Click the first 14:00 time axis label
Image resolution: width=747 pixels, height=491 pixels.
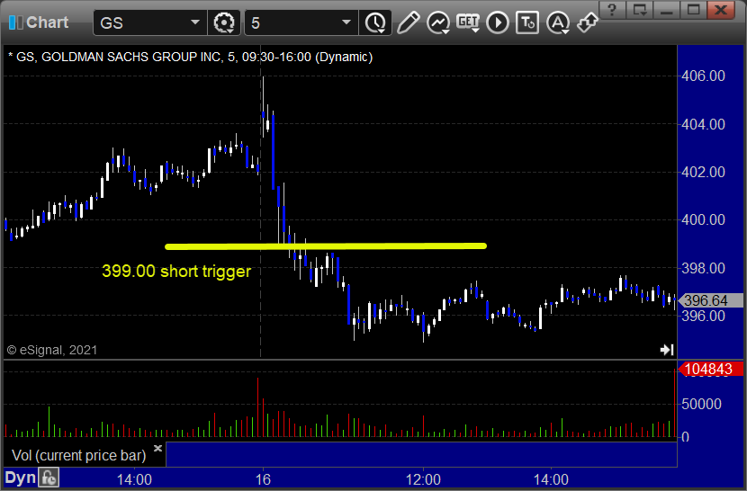[134, 479]
